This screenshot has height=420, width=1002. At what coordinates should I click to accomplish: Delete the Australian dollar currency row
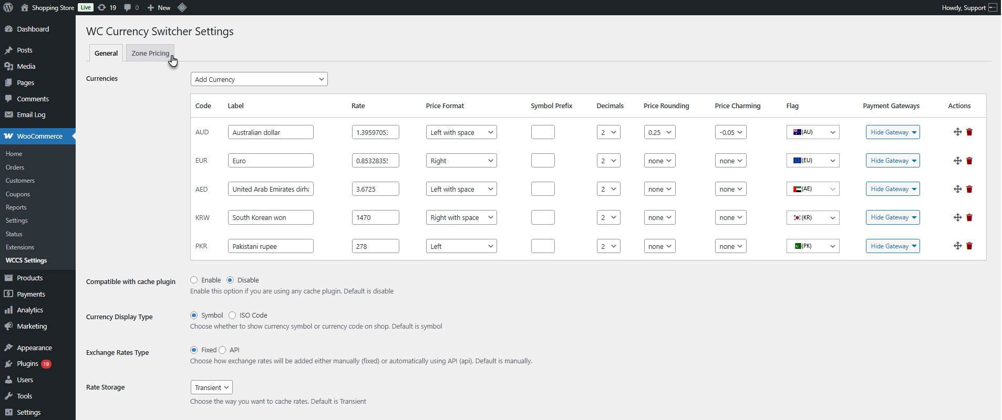[969, 132]
